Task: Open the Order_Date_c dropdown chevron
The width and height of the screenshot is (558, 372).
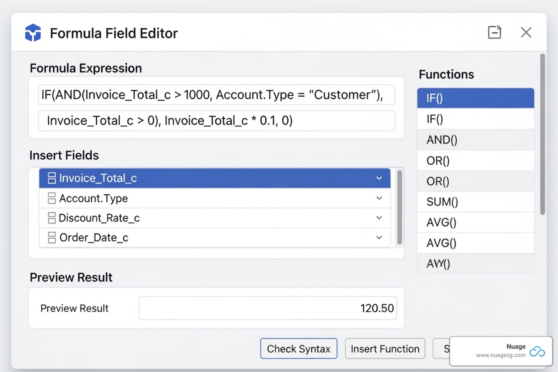Action: tap(379, 238)
